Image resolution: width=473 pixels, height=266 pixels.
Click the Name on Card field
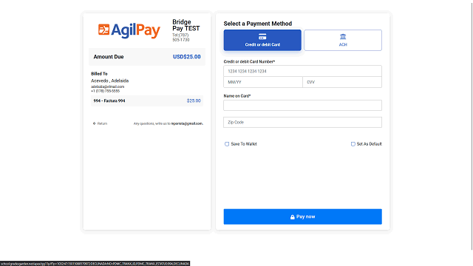[x=302, y=105]
